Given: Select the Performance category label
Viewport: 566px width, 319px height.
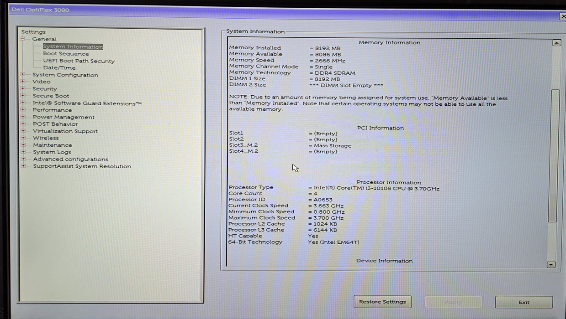Looking at the screenshot, I should coord(52,110).
